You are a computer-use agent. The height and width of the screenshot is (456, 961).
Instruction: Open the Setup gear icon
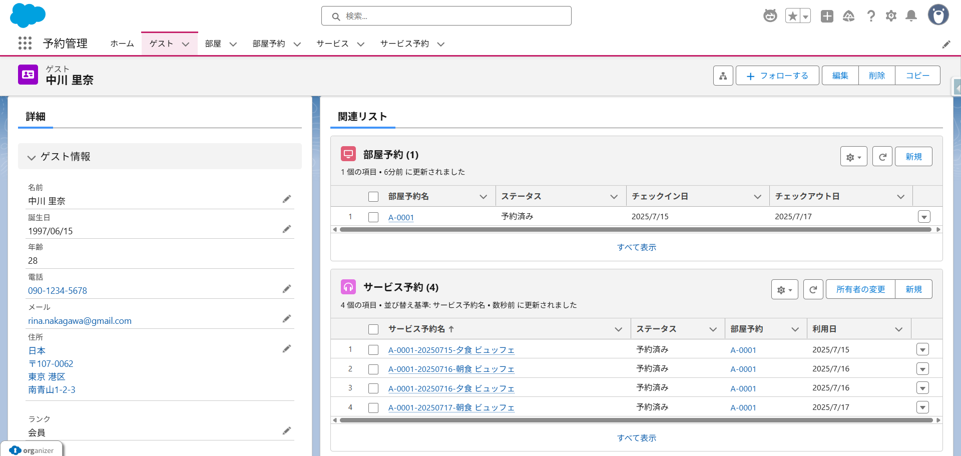[x=891, y=16]
